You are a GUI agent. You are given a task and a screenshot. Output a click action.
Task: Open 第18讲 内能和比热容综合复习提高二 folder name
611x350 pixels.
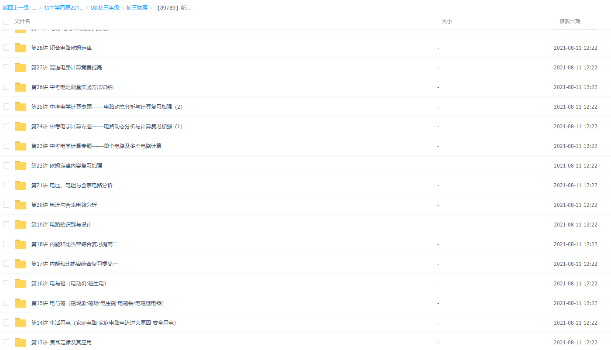(74, 244)
